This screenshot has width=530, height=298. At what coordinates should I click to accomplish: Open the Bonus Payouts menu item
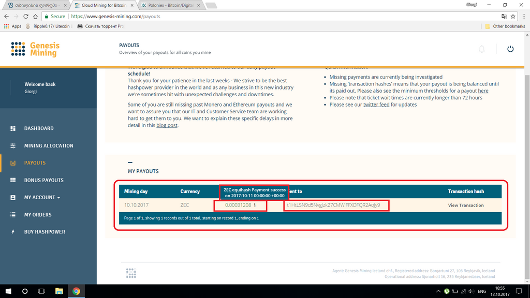pyautogui.click(x=44, y=180)
